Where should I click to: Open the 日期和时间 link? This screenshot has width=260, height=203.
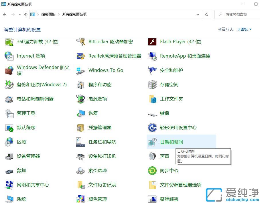click(172, 142)
